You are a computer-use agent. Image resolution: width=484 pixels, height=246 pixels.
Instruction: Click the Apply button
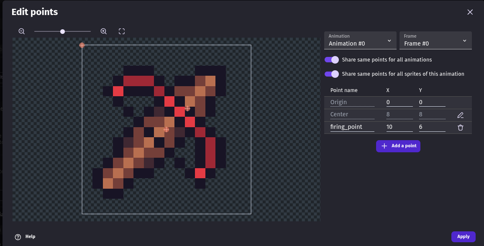tap(463, 237)
